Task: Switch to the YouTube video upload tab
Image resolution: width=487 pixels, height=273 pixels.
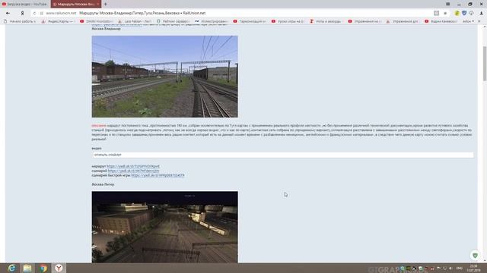Action: [24, 4]
